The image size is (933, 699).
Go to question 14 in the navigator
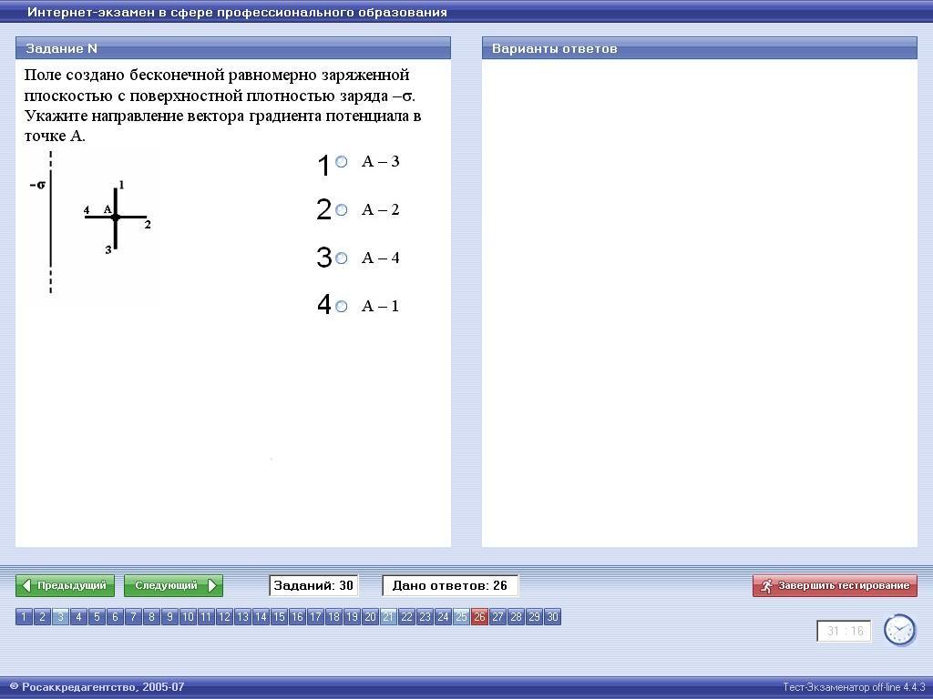click(261, 617)
